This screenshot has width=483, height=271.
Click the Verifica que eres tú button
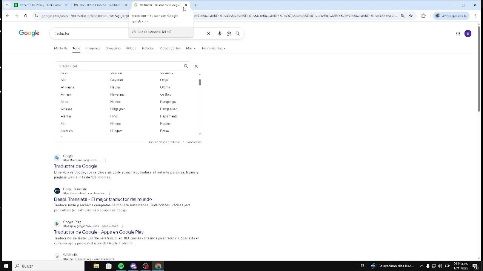click(x=452, y=16)
